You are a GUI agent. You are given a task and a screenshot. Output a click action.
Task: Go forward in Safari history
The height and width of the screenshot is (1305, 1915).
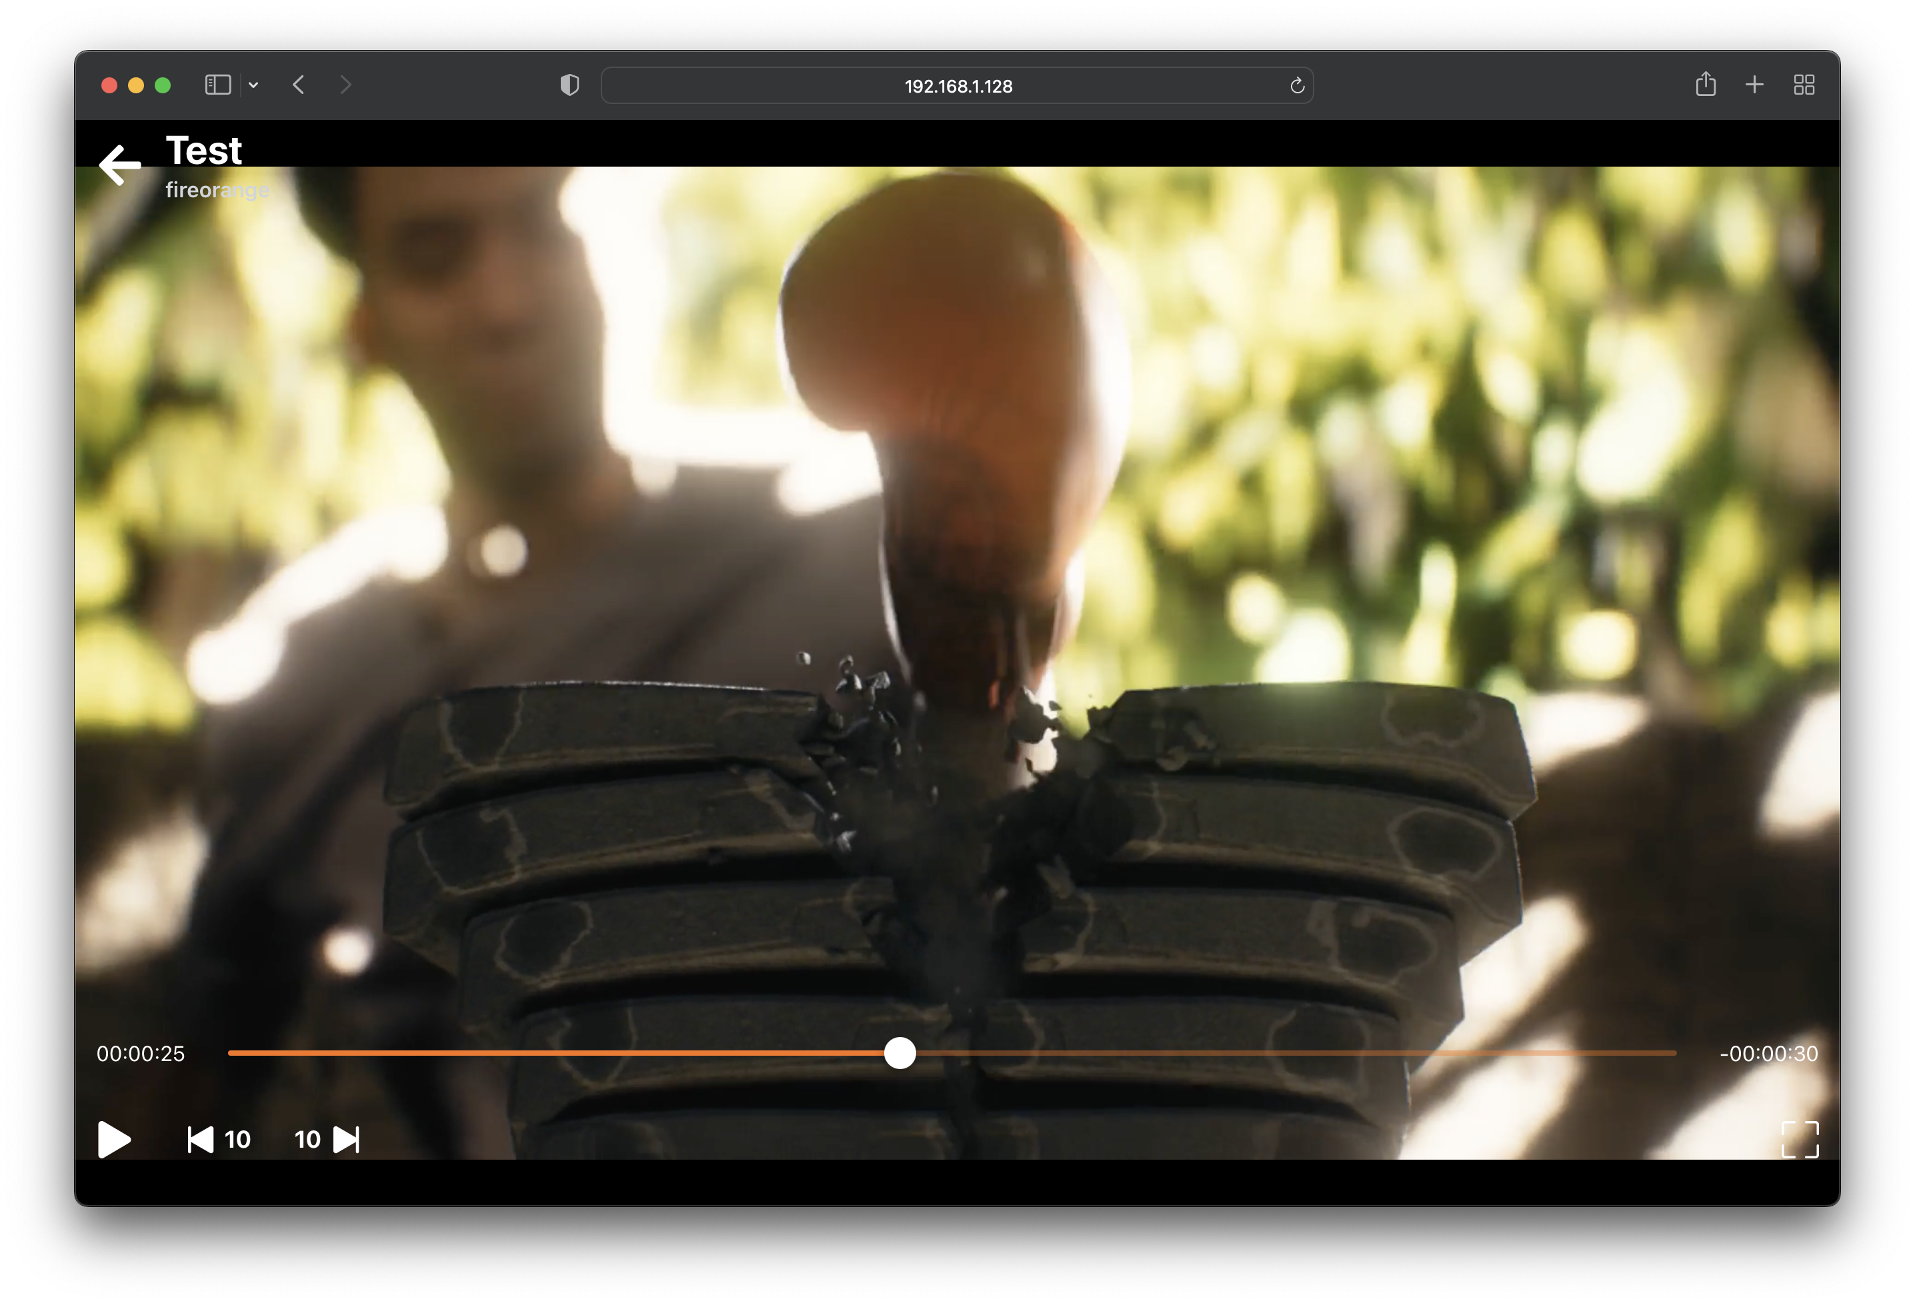345,85
